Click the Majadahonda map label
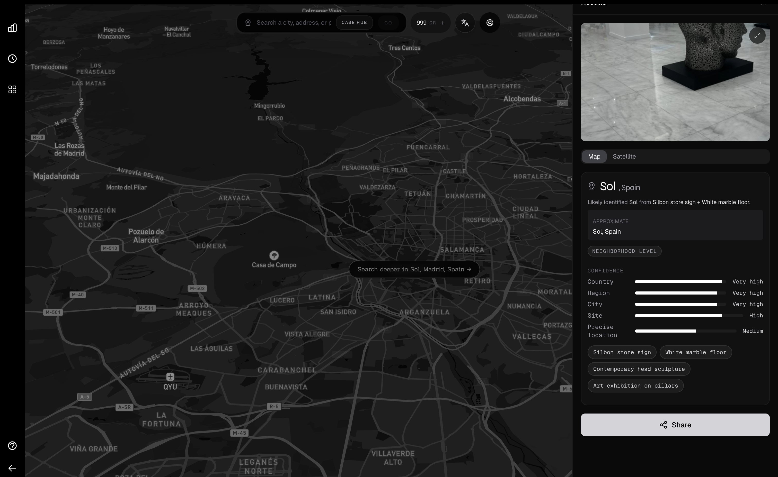This screenshot has width=778, height=477. [x=56, y=176]
